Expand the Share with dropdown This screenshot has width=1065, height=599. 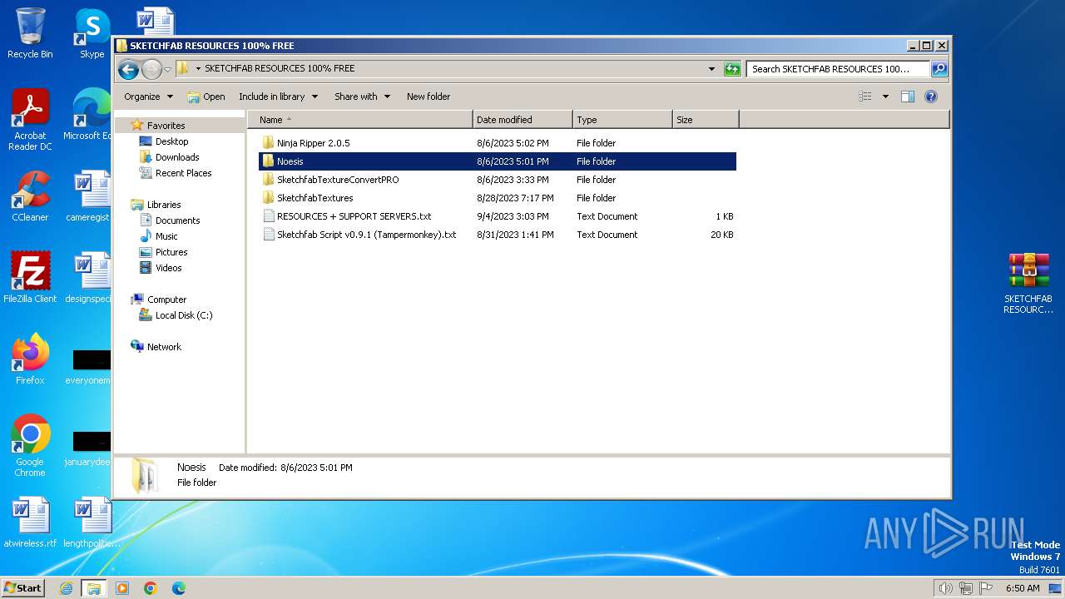pyautogui.click(x=362, y=97)
